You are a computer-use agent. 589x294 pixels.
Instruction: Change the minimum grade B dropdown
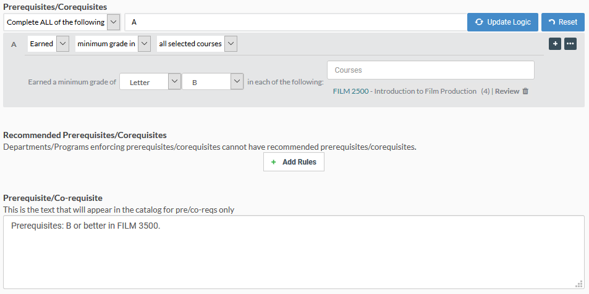[213, 81]
